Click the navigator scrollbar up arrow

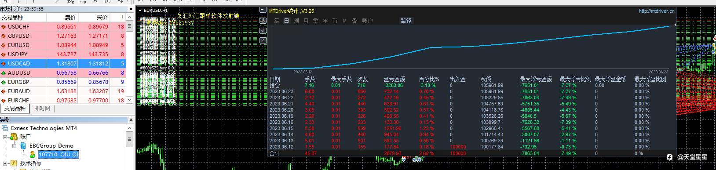click(129, 128)
